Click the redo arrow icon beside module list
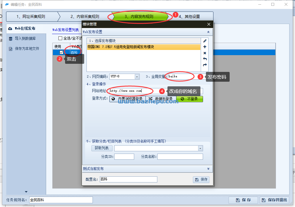Image resolution: width=295 pixels, height=207 pixels. click(205, 65)
